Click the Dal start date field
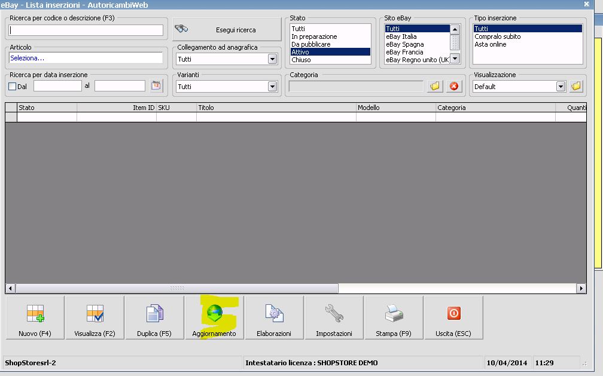Image resolution: width=603 pixels, height=376 pixels. (57, 85)
